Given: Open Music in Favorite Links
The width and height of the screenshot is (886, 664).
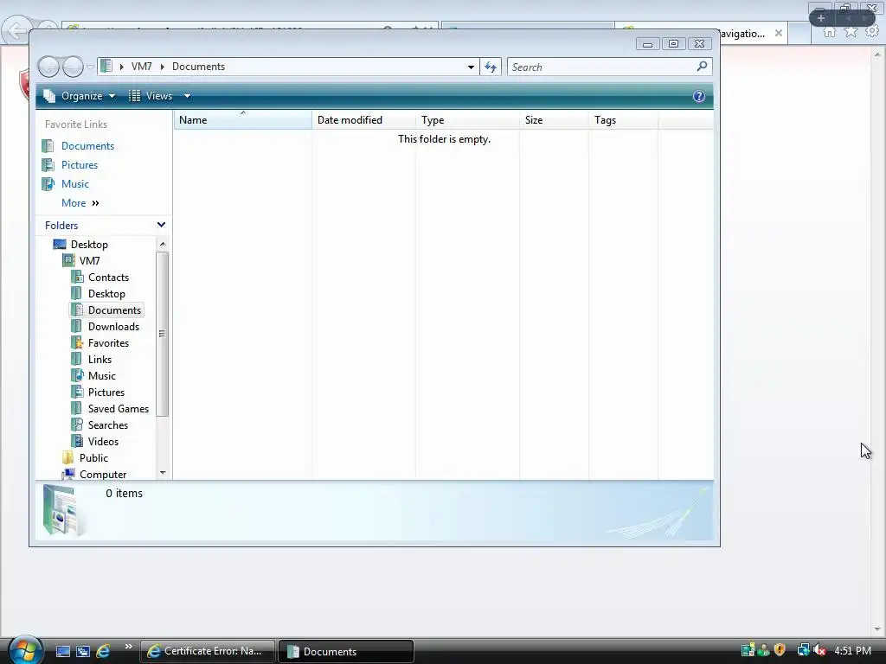Looking at the screenshot, I should [x=74, y=184].
